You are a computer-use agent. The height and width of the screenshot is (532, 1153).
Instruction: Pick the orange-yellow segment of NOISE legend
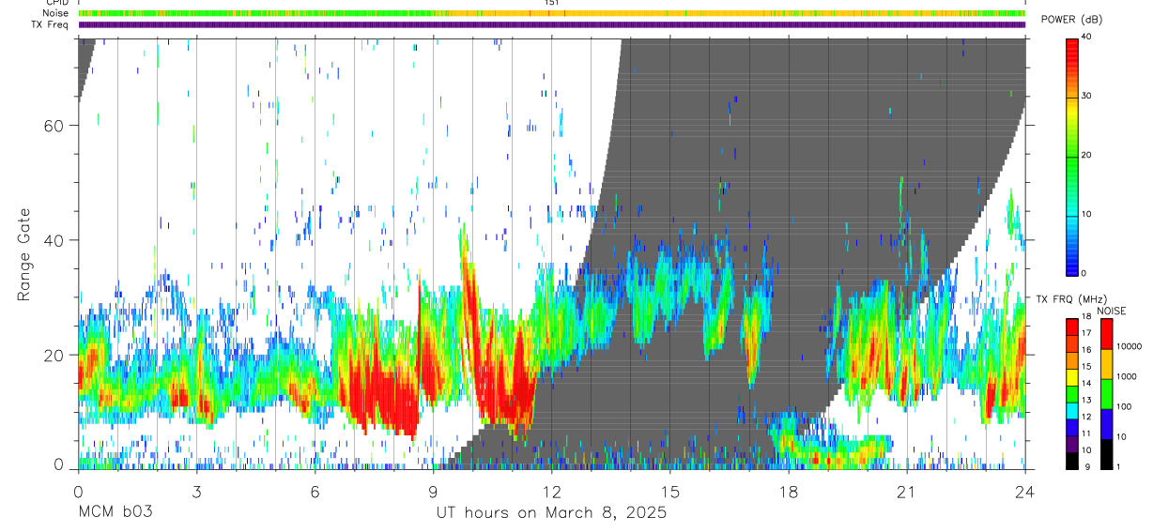pos(1108,364)
